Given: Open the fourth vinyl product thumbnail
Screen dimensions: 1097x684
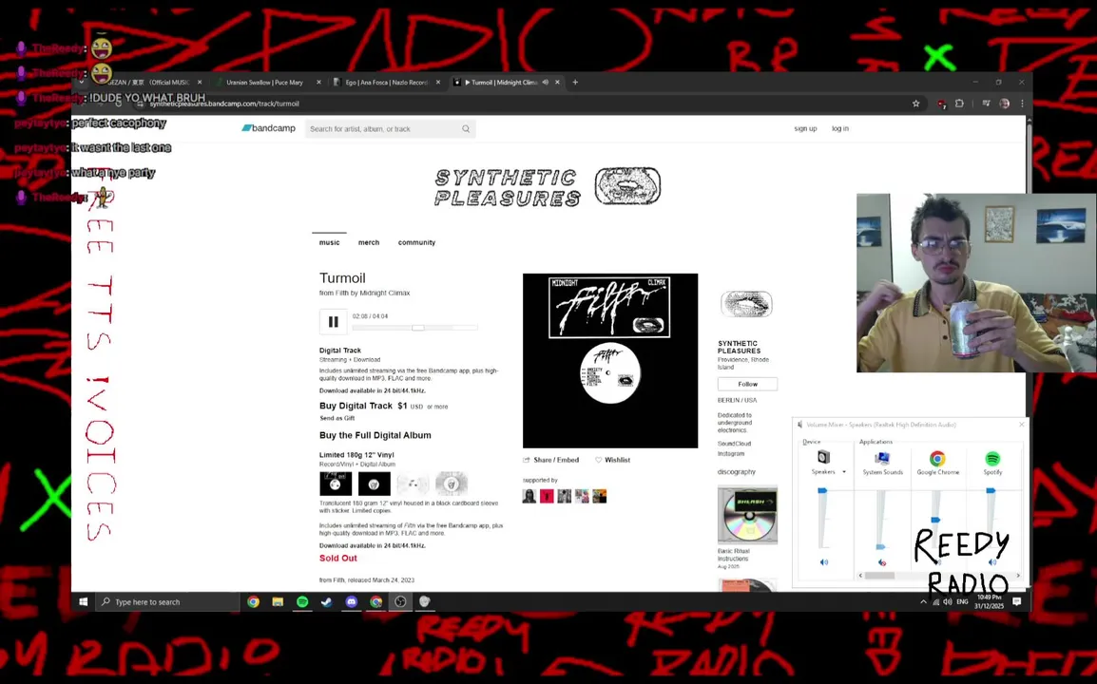Looking at the screenshot, I should pos(452,484).
